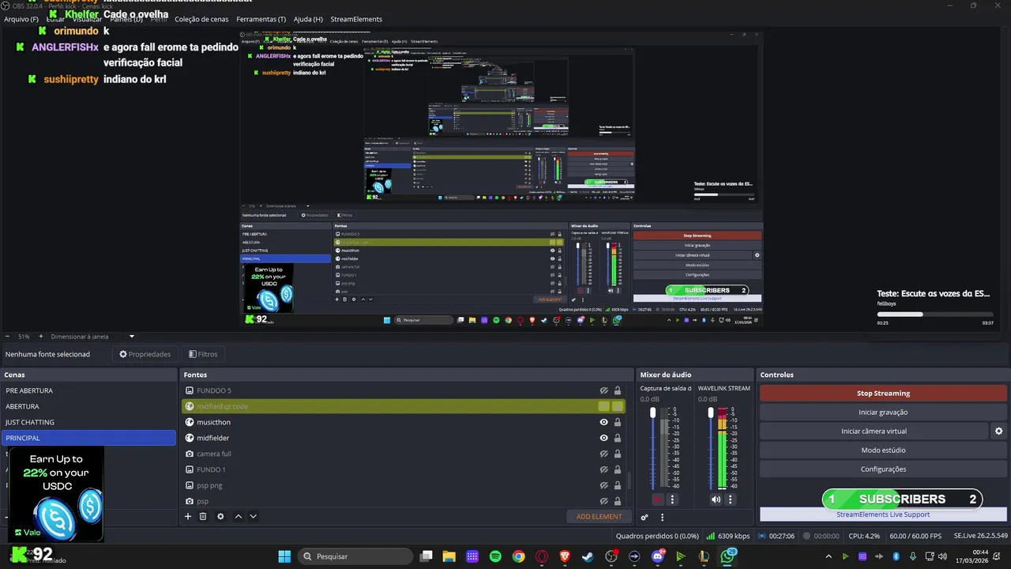
Task: Select the PRE ABERTURA scene
Action: tap(88, 390)
